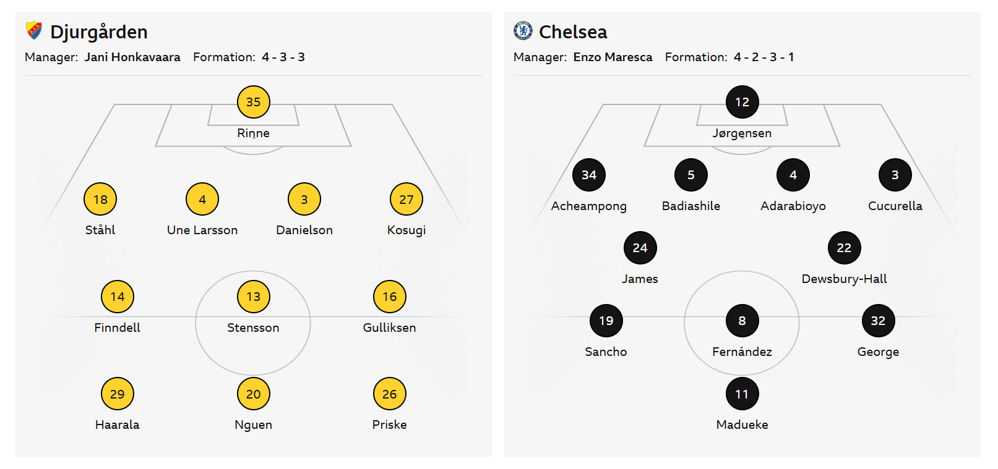The image size is (998, 469).
Task: Click the Chelsea team name heading
Action: pos(573,32)
